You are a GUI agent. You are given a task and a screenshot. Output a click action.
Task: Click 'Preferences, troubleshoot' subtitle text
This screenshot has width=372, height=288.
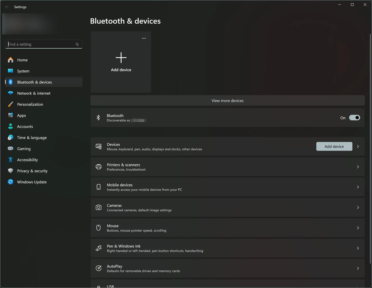coord(126,170)
